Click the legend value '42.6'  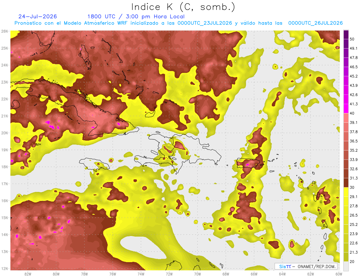click(354, 95)
